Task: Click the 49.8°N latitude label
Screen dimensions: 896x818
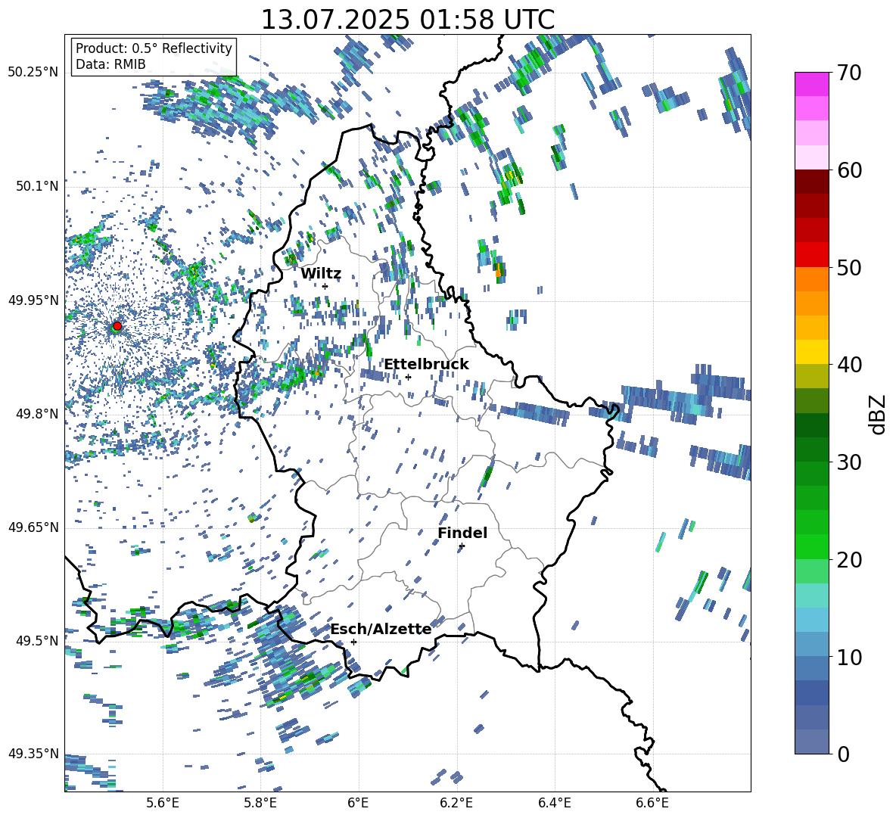Action: pyautogui.click(x=36, y=414)
